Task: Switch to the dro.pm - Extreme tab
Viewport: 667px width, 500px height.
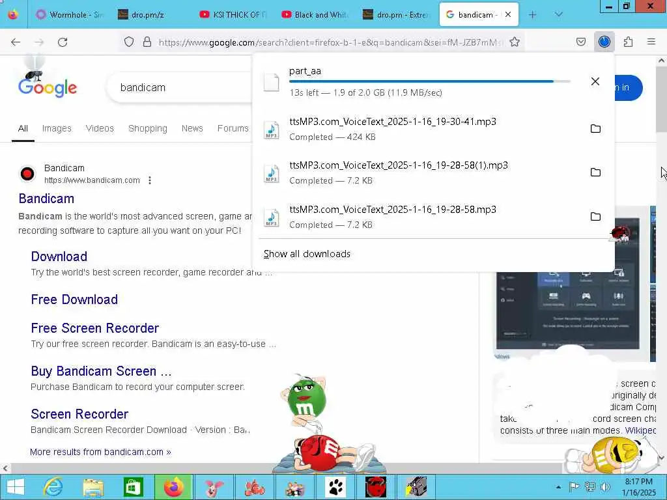Action: 396,14
